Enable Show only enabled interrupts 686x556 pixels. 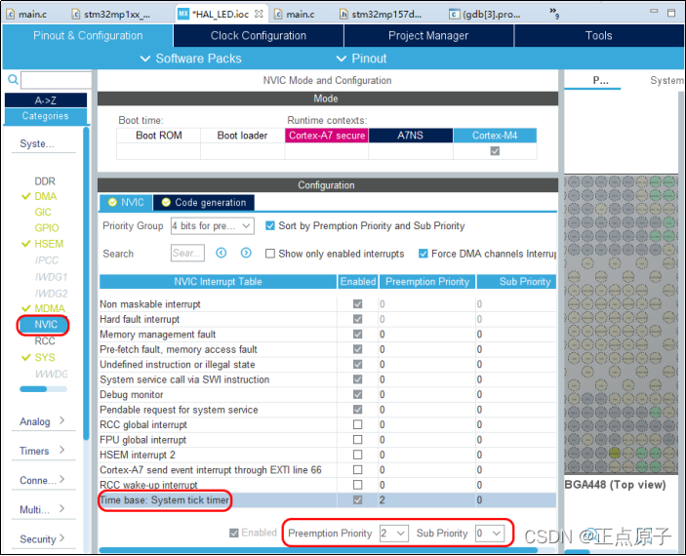[270, 254]
